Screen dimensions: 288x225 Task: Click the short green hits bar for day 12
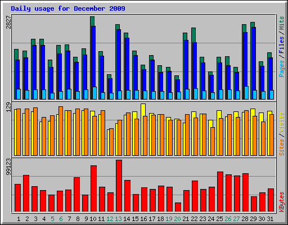109,76
